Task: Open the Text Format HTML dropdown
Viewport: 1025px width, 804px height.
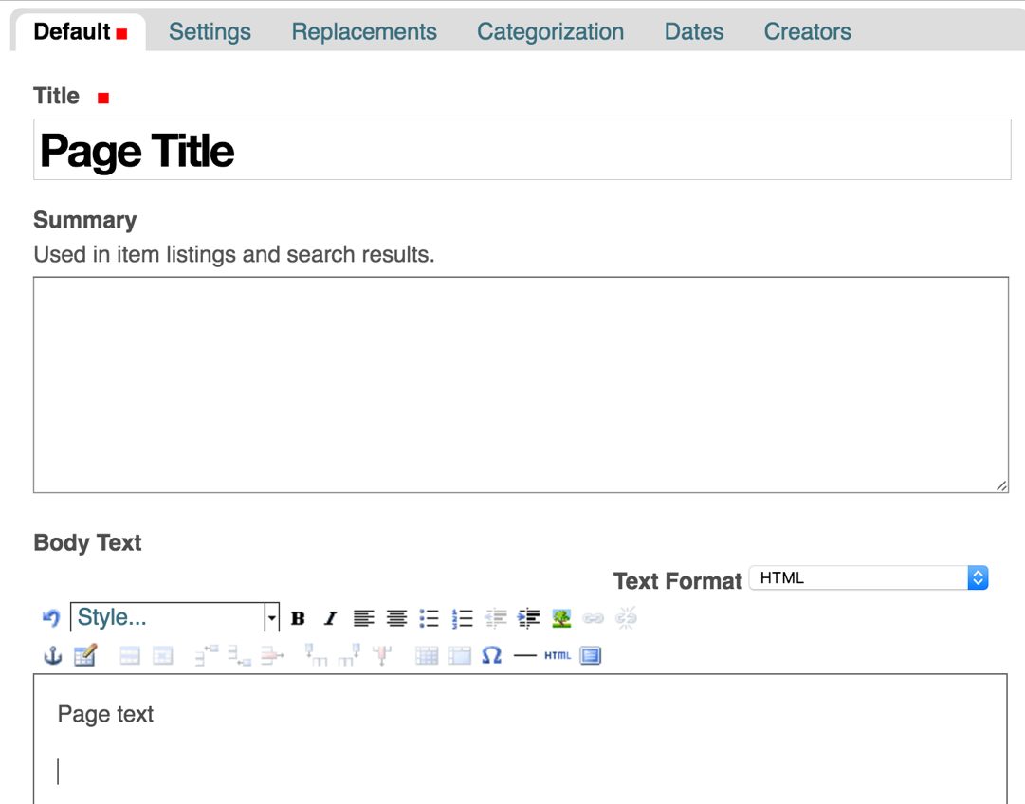Action: 869,577
